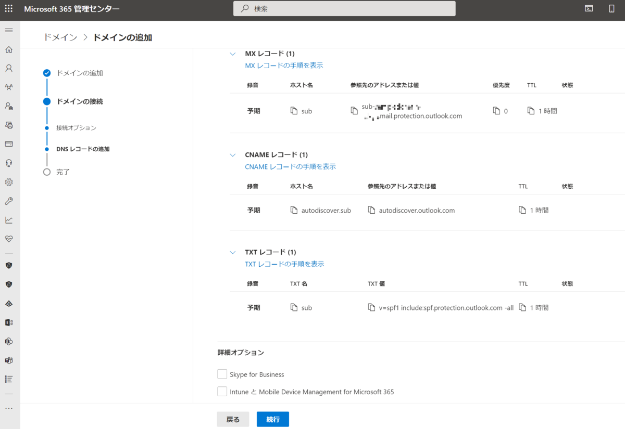This screenshot has height=429, width=625.
Task: Show all navigation via ellipsis icon
Action: (x=9, y=408)
